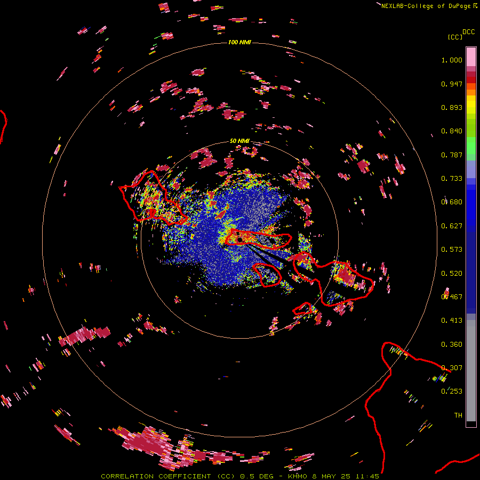Click the 0.627 legend value
The image size is (480, 480).
[452, 226]
